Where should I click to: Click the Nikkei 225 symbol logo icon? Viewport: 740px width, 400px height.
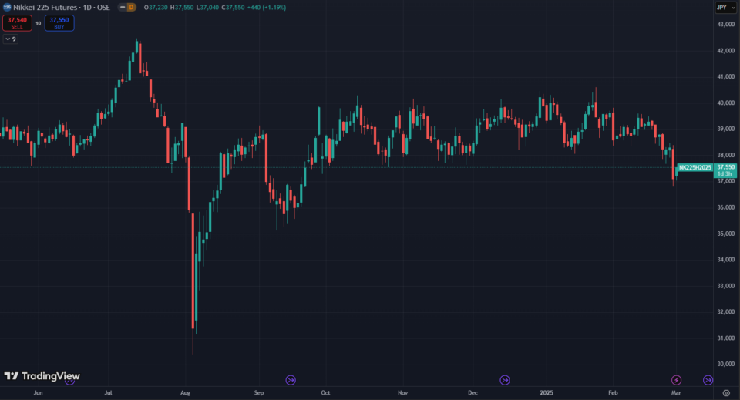click(7, 7)
